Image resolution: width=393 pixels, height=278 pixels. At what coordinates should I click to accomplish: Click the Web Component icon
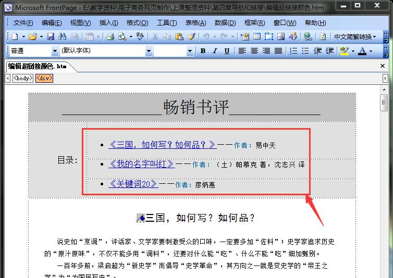[245, 37]
